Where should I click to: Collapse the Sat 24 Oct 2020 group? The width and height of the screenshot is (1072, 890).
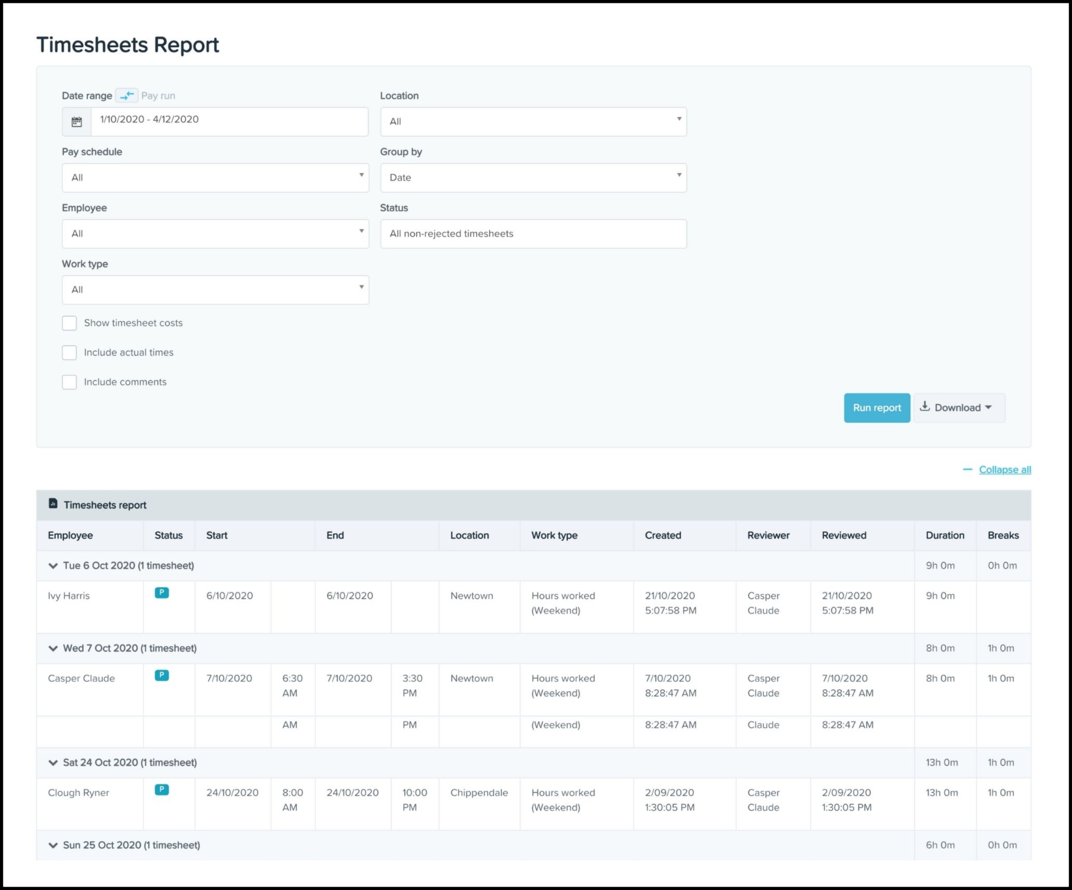(53, 763)
